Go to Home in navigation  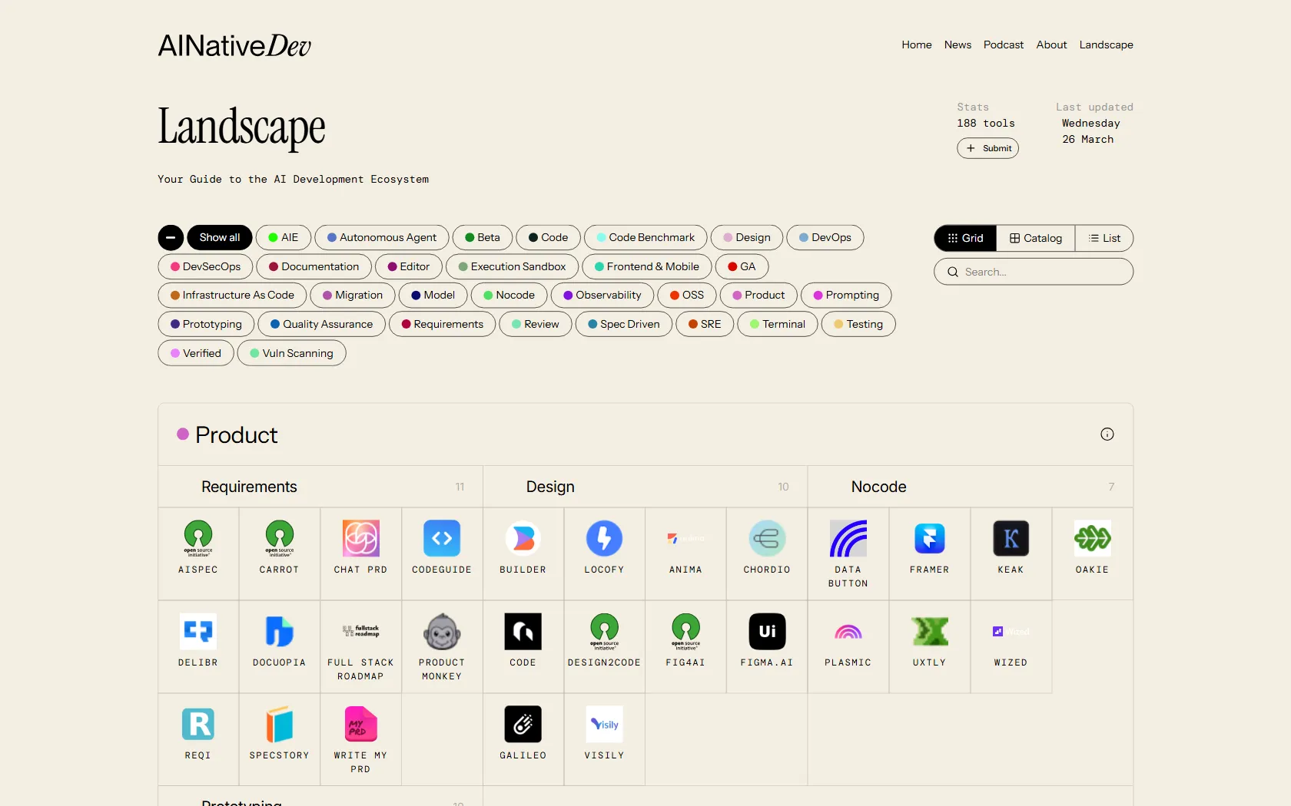click(x=917, y=45)
